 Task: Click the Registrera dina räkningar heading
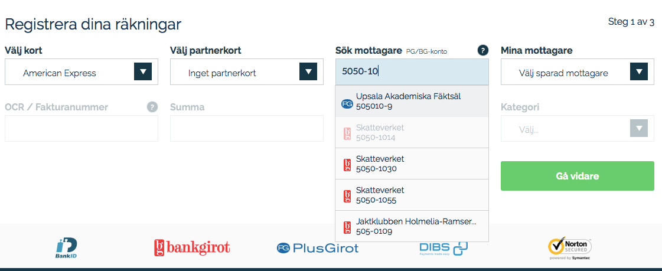click(93, 24)
